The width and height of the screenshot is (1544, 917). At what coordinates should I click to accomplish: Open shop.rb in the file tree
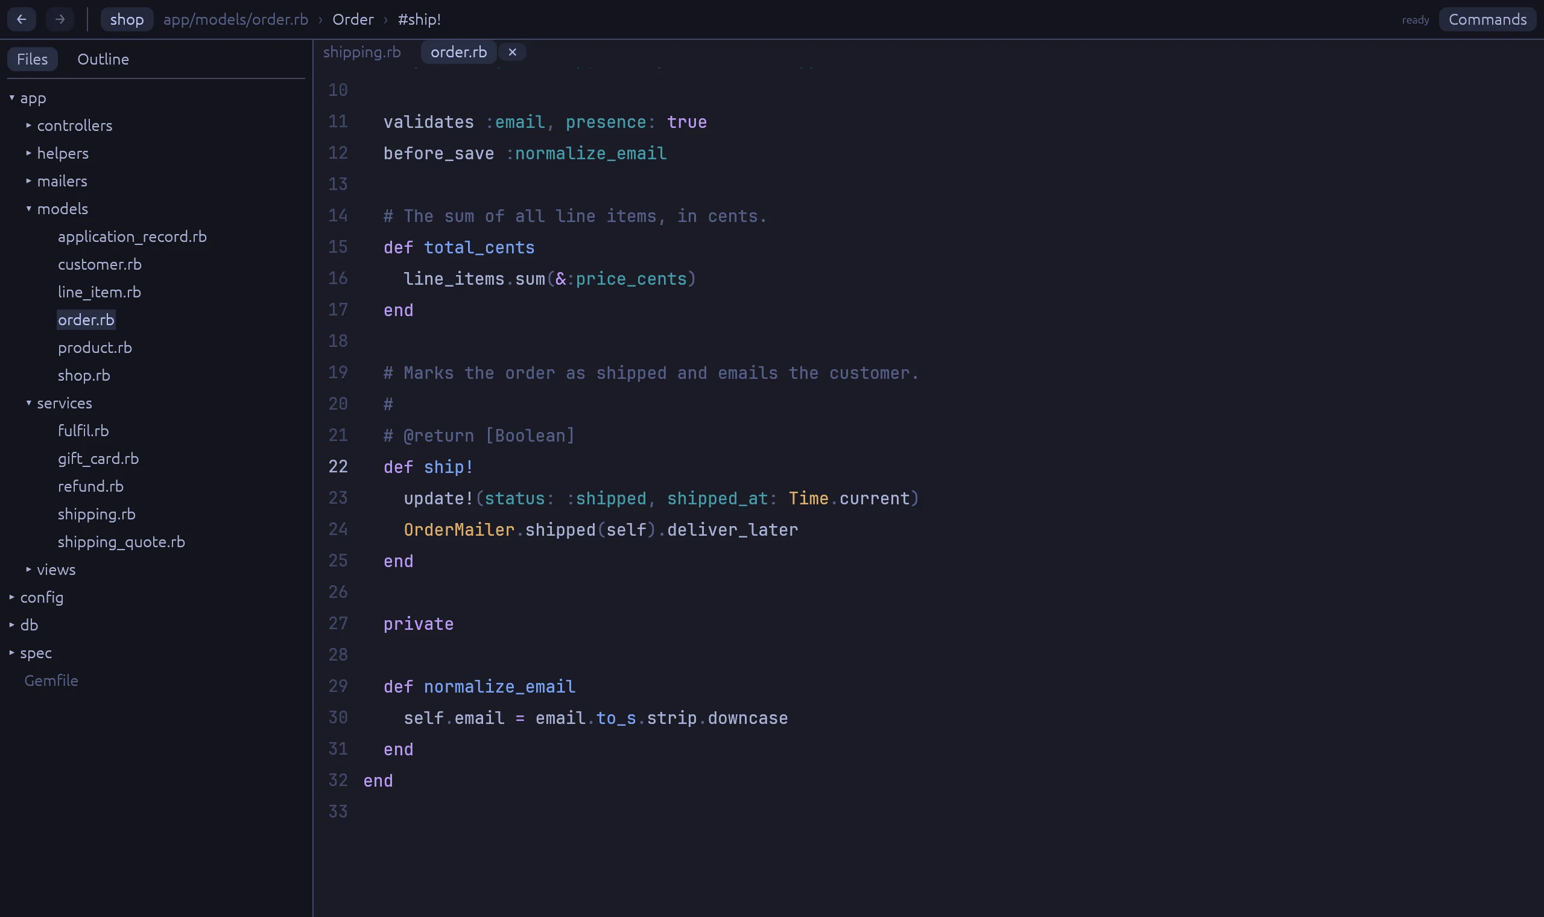pyautogui.click(x=84, y=375)
